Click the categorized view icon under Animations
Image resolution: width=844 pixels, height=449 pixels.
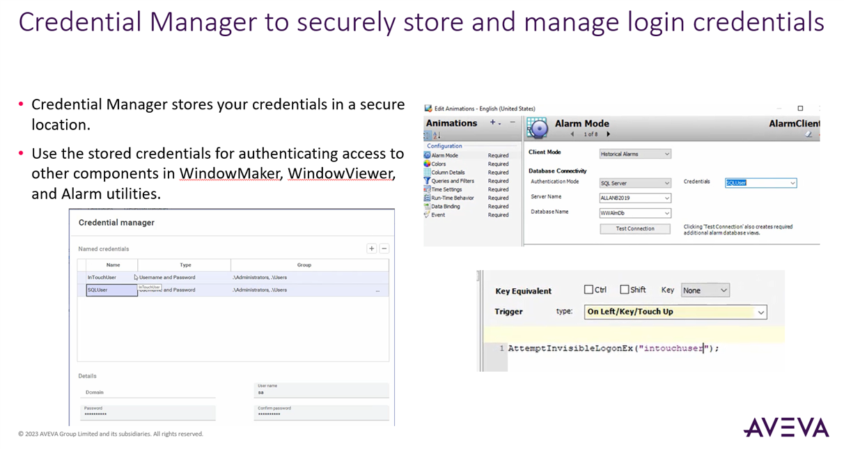click(428, 135)
